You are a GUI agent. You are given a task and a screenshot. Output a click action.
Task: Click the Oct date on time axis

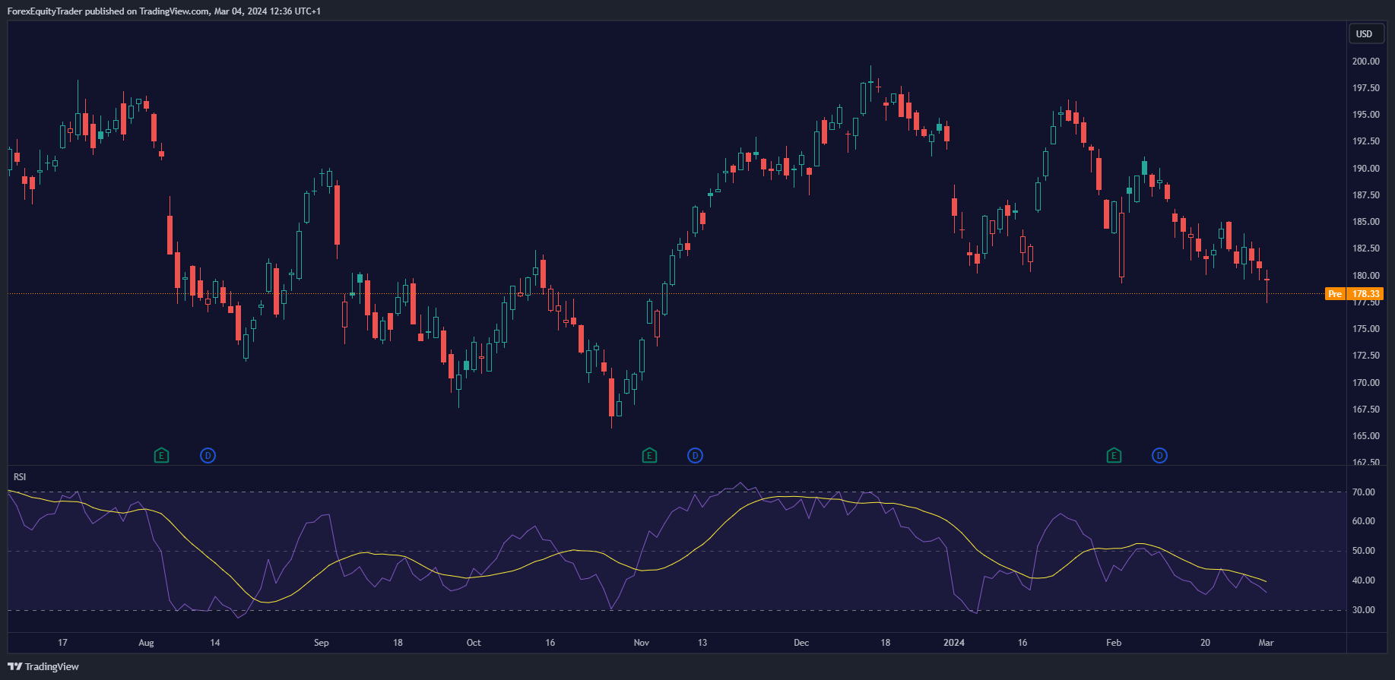[x=474, y=643]
